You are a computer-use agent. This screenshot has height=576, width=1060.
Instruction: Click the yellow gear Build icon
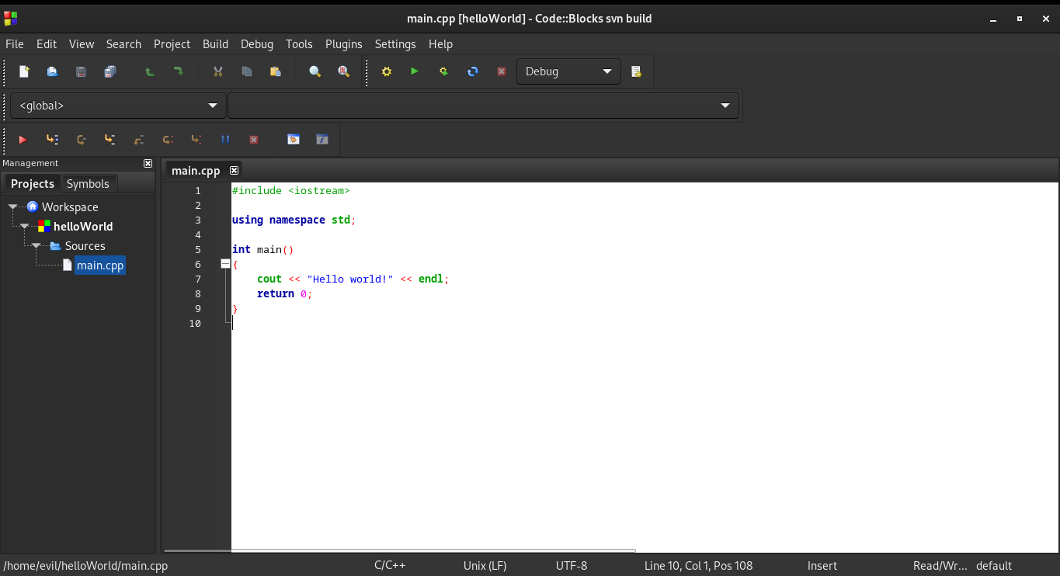click(386, 71)
